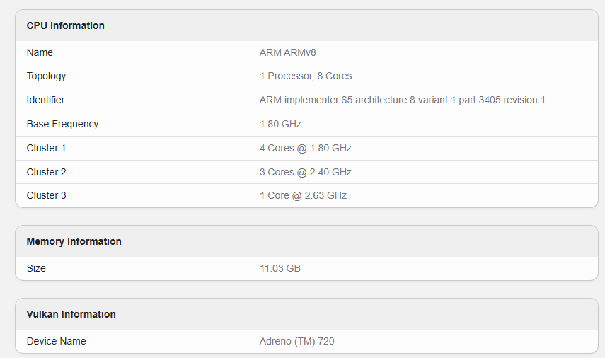Screen dimensions: 605x358
Task: Select the 11.03 GB memory value
Action: (280, 268)
